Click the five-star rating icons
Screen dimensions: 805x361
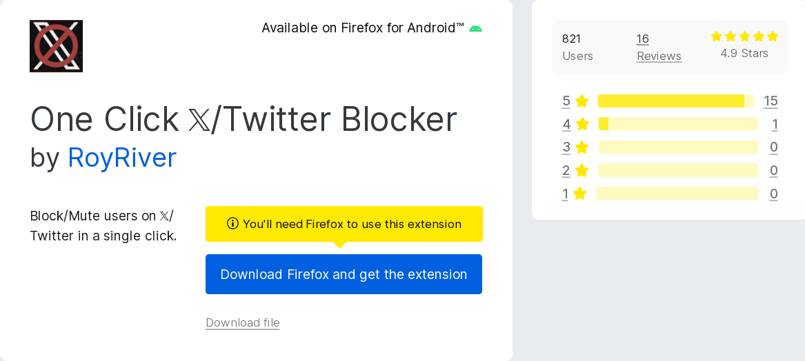(744, 37)
